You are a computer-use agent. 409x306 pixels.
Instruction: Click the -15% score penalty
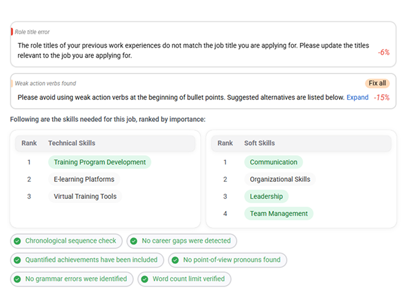(x=381, y=98)
